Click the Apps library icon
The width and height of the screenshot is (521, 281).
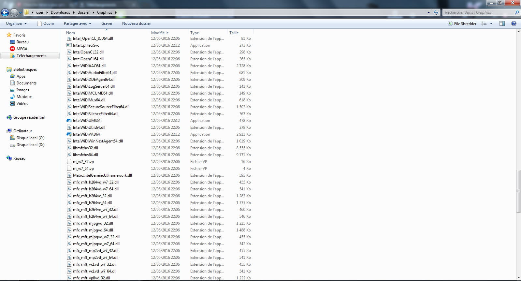click(x=12, y=76)
